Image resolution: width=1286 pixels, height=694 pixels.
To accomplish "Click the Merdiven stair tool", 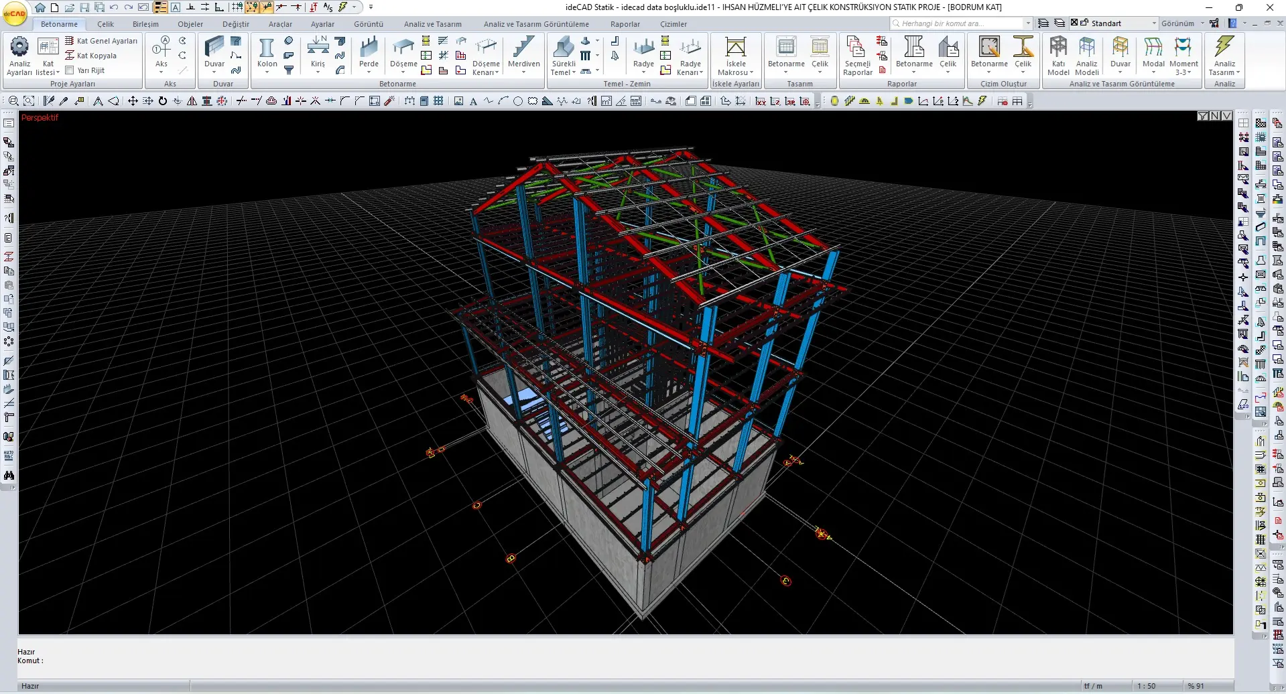I will point(523,54).
